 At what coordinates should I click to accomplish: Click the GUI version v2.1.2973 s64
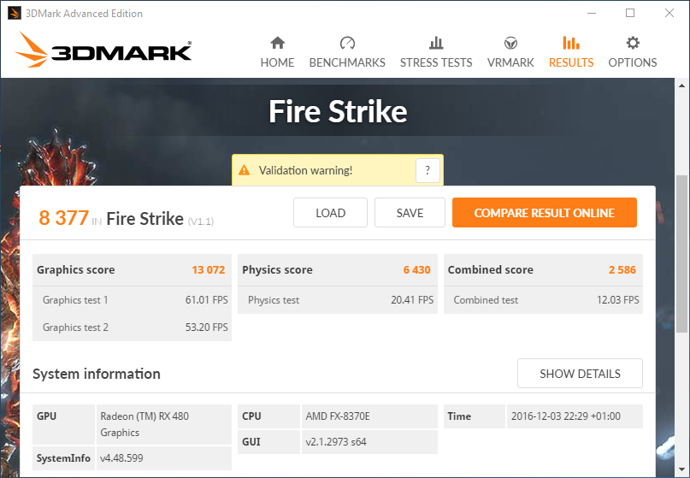[336, 441]
